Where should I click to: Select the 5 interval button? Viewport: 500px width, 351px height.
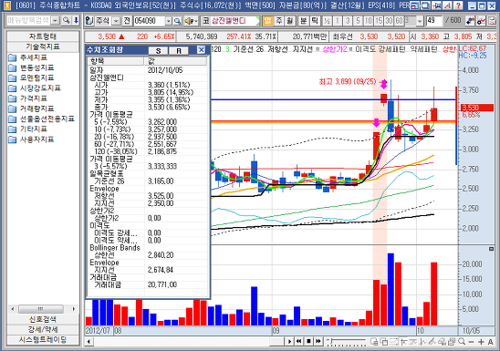[358, 21]
